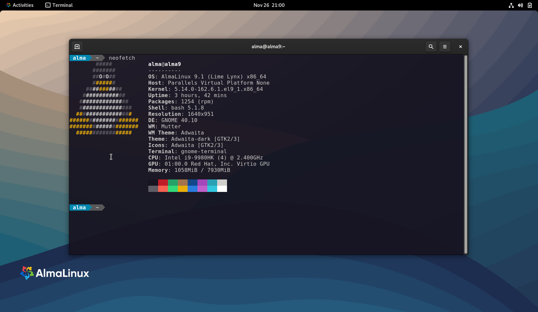The width and height of the screenshot is (538, 312).
Task: Click the Terminal: gnome-terminal line
Action: pos(187,152)
